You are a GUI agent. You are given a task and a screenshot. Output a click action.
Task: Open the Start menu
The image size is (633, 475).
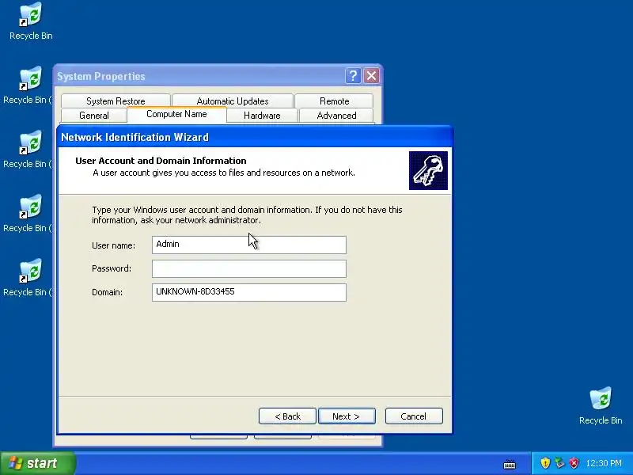point(38,463)
